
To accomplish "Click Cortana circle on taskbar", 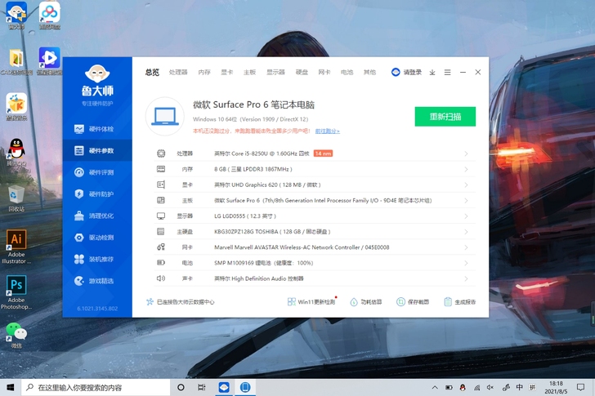I will click(x=181, y=387).
